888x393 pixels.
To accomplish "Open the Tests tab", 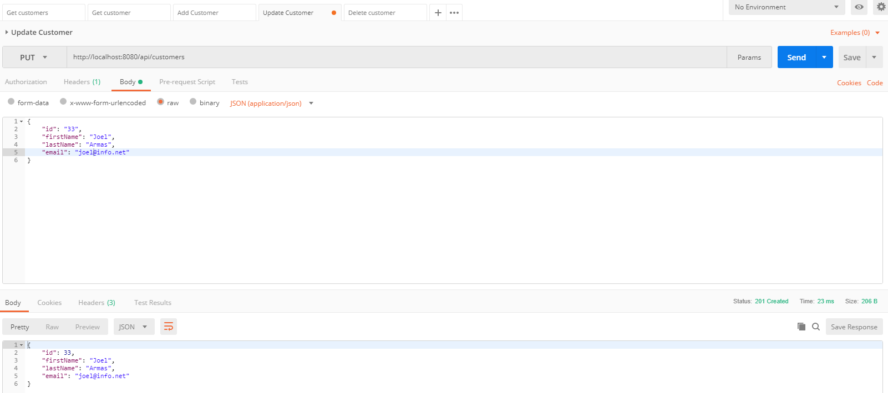I will (240, 82).
